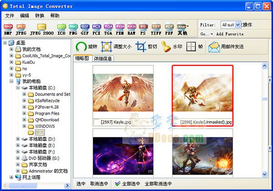Select the Documents and Set folder

[53, 94]
